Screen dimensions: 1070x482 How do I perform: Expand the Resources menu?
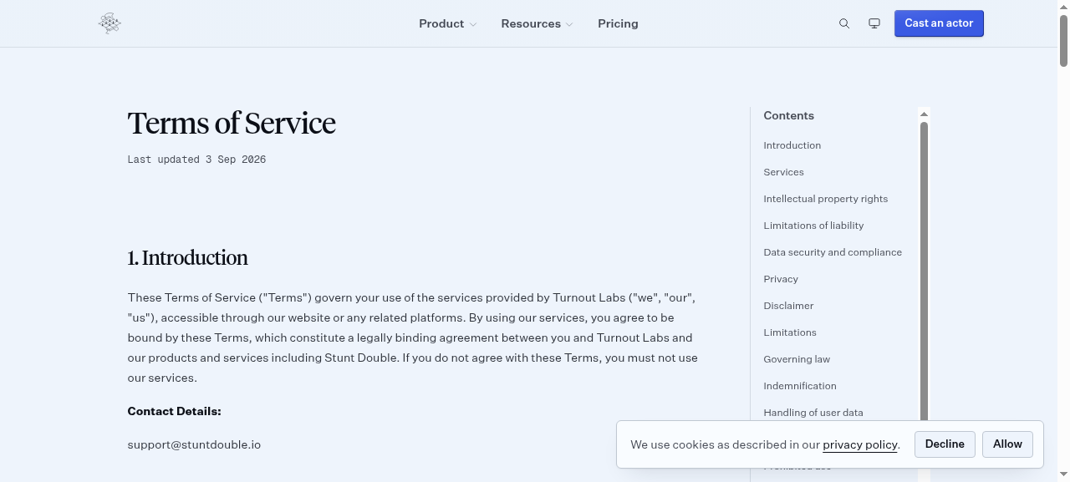pyautogui.click(x=538, y=23)
